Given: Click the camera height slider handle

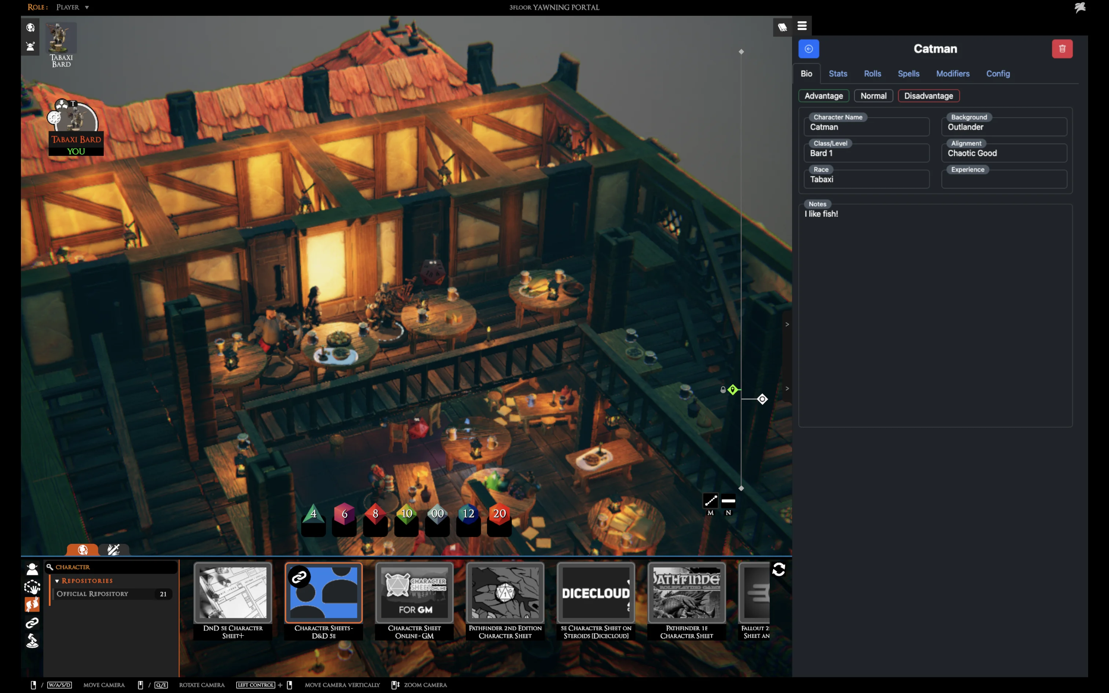Looking at the screenshot, I should [x=762, y=399].
